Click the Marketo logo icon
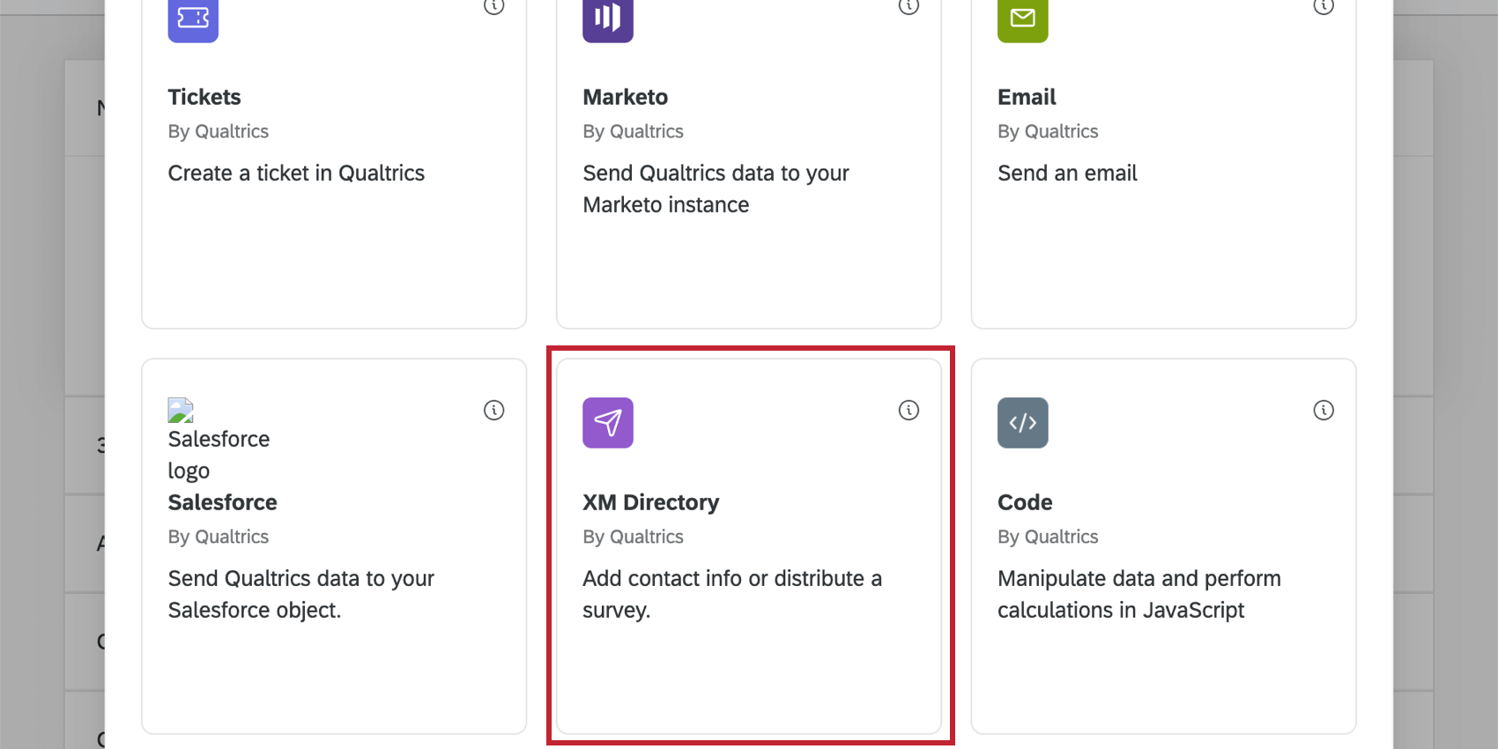This screenshot has width=1498, height=749. click(608, 19)
